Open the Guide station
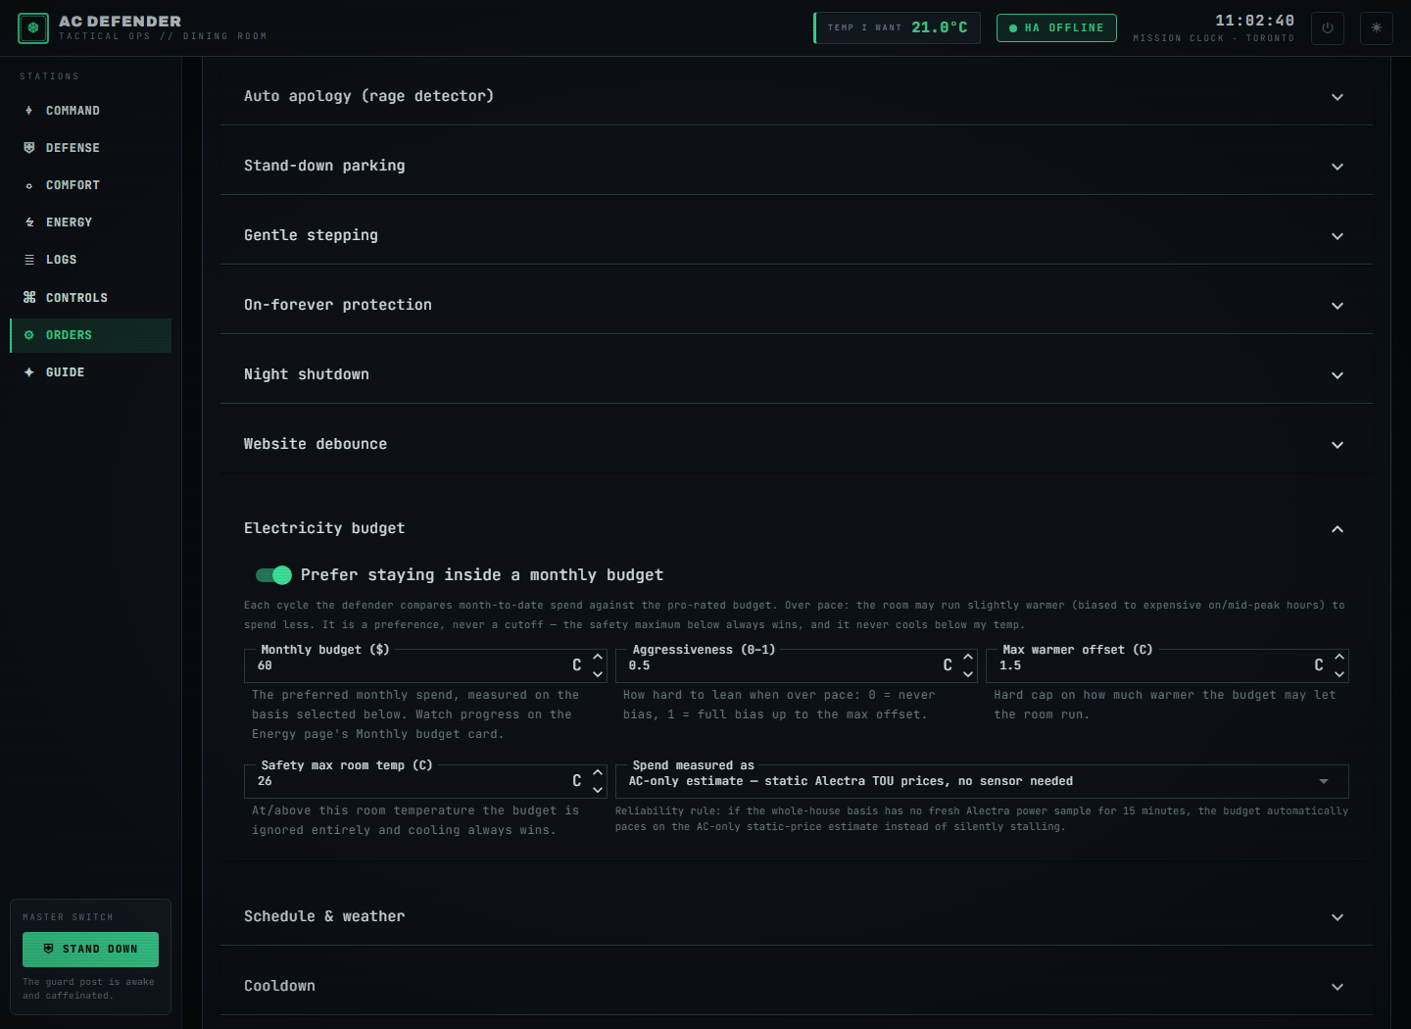The height and width of the screenshot is (1029, 1411). point(90,372)
